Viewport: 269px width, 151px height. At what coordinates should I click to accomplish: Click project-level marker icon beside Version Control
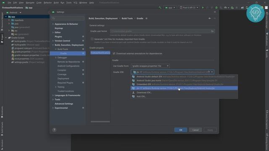tap(83, 41)
